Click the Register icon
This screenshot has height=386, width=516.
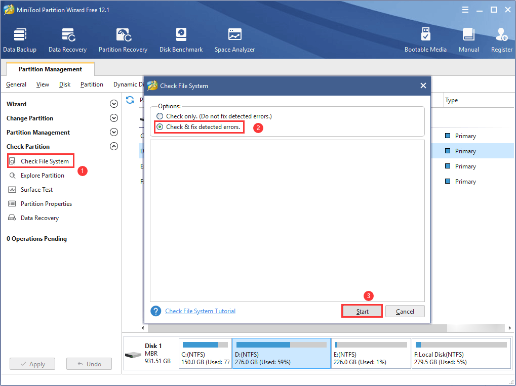pyautogui.click(x=501, y=34)
